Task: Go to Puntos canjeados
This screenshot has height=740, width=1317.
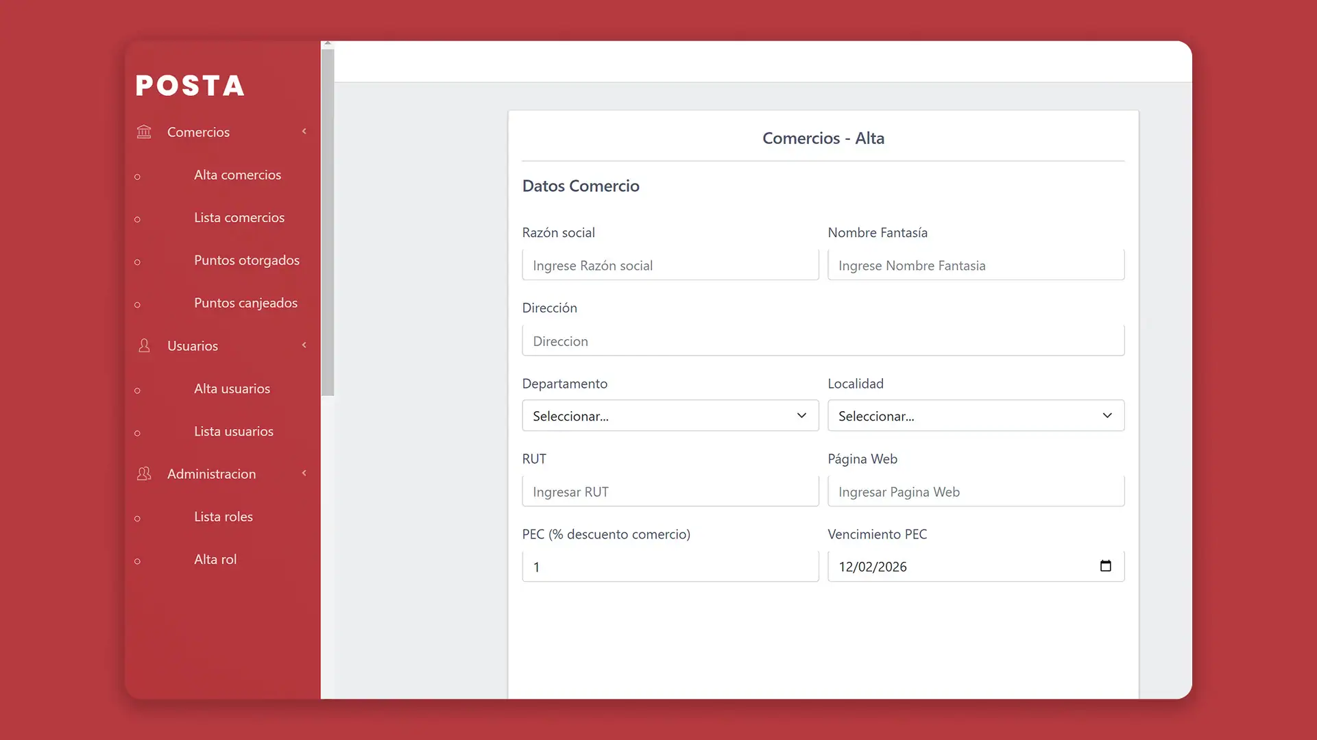Action: click(245, 303)
